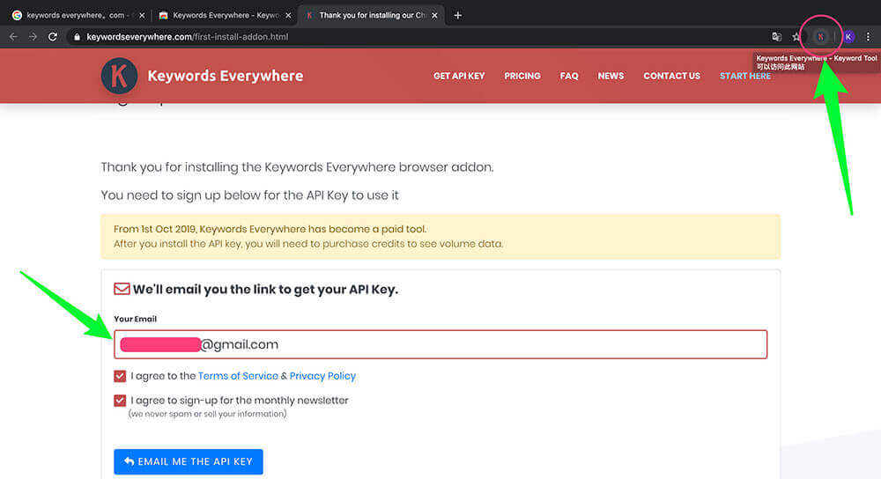Go back using the browser back arrow
The height and width of the screenshot is (479, 881).
coord(13,36)
